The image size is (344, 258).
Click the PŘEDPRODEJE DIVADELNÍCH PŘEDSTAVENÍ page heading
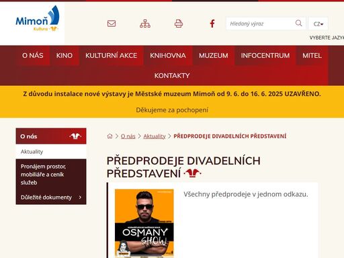click(183, 167)
